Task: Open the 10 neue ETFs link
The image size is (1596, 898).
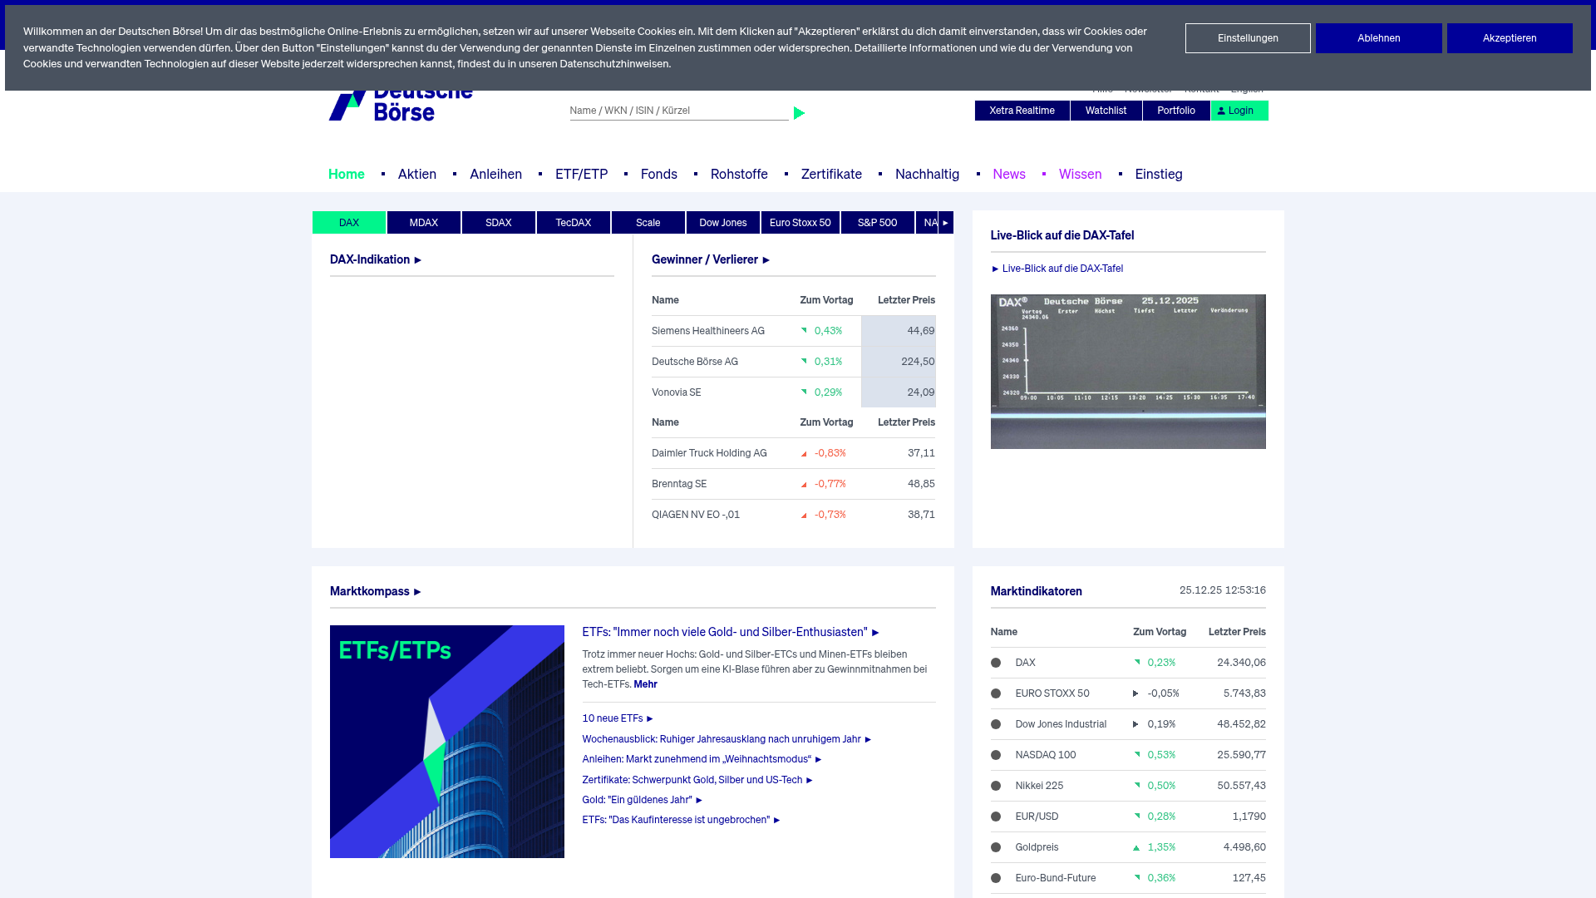Action: point(618,718)
